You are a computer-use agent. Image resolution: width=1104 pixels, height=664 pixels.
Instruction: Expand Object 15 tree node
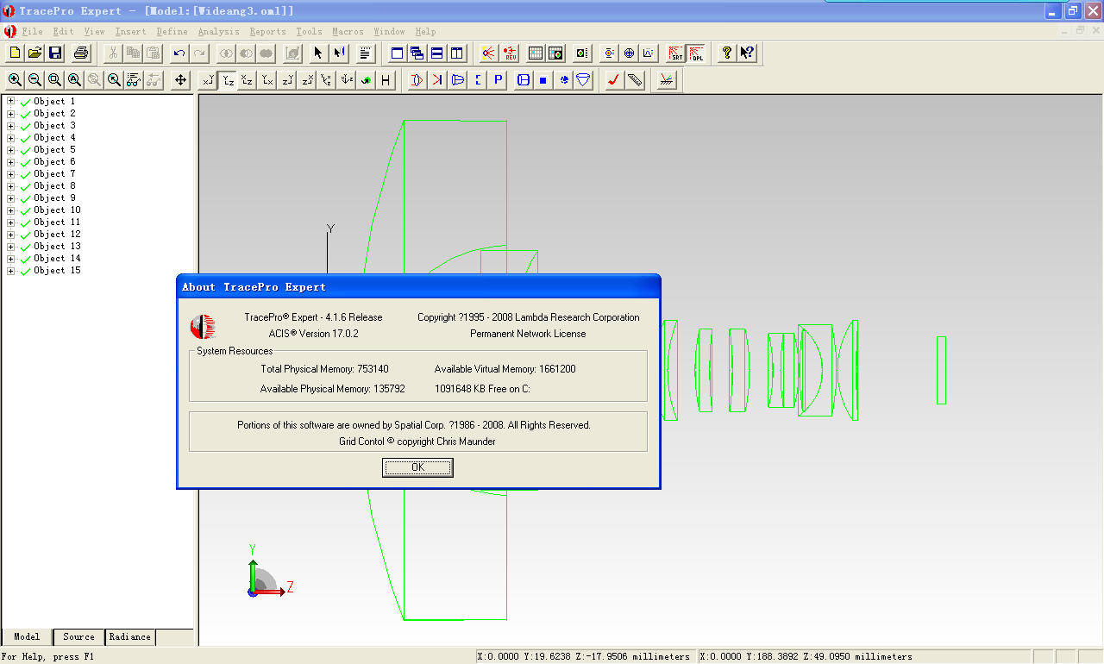pos(11,270)
